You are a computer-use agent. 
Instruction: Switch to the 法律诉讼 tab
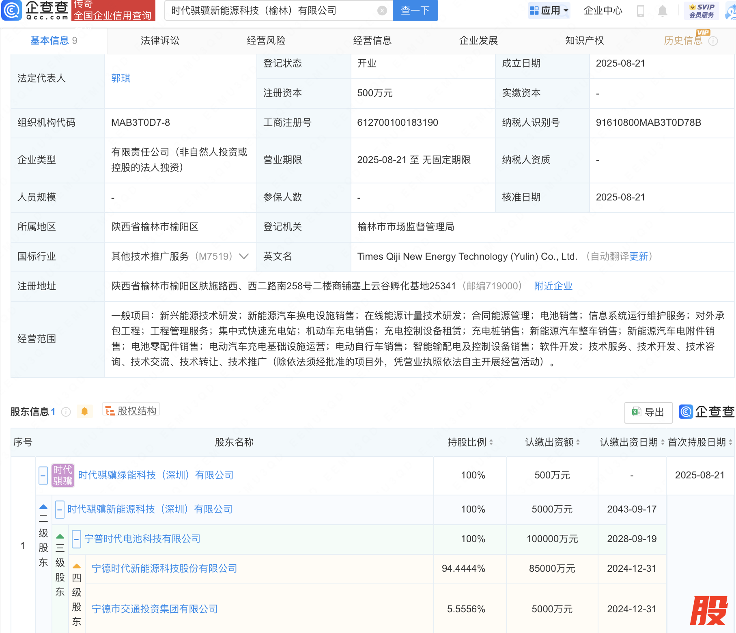(160, 41)
